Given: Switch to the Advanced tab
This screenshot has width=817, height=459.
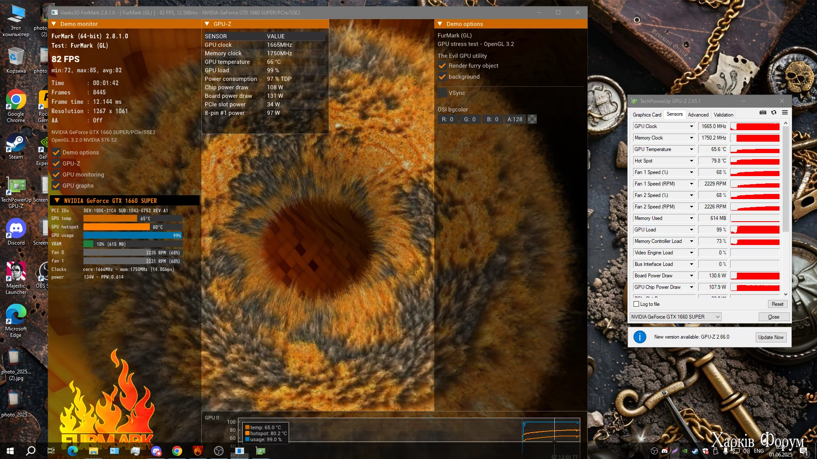Looking at the screenshot, I should tap(698, 114).
